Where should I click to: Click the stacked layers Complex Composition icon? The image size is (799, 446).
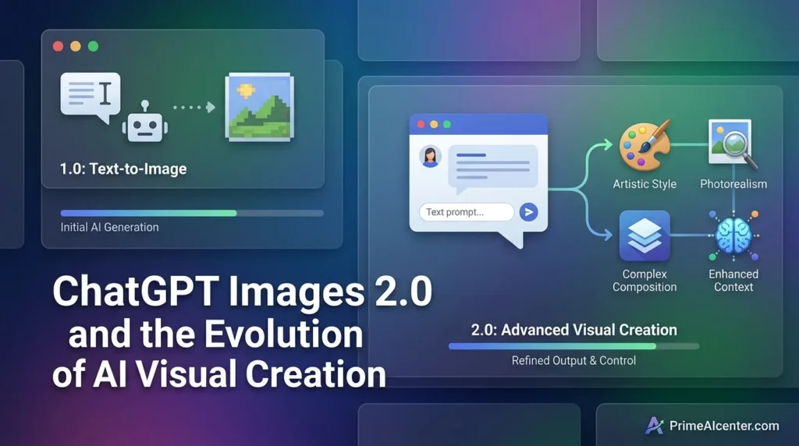645,235
